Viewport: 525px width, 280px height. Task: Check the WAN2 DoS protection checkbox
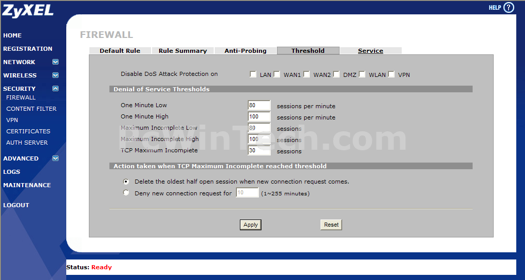tap(306, 74)
